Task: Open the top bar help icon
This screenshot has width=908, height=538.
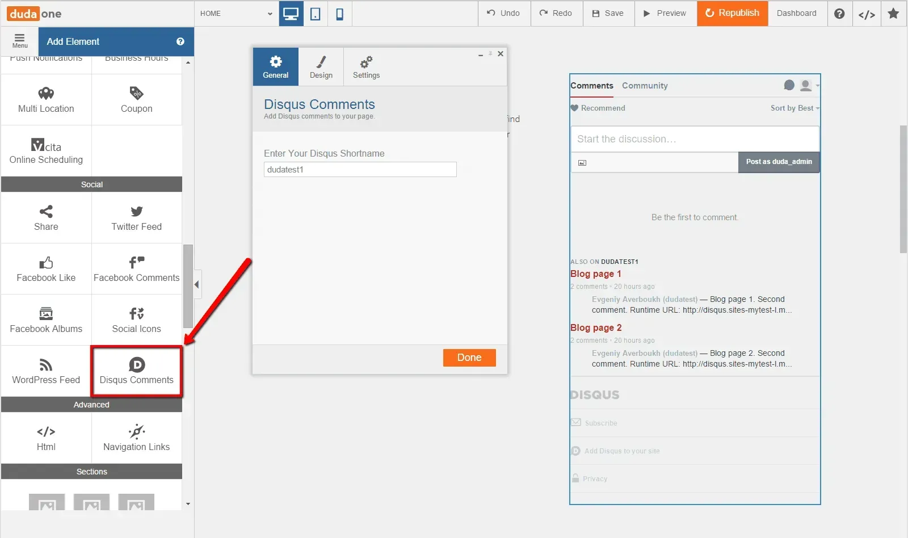Action: coord(839,14)
